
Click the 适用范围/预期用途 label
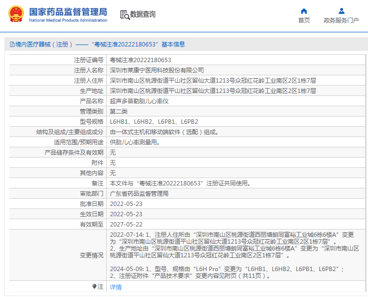[x=78, y=142]
